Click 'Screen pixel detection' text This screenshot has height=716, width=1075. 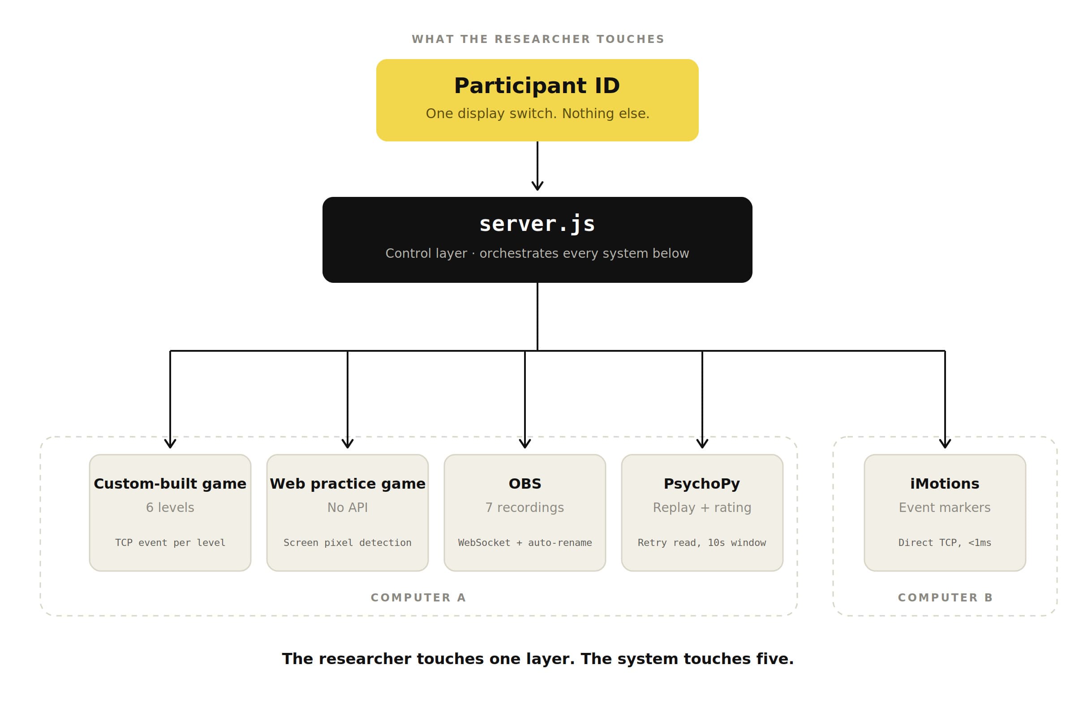348,542
